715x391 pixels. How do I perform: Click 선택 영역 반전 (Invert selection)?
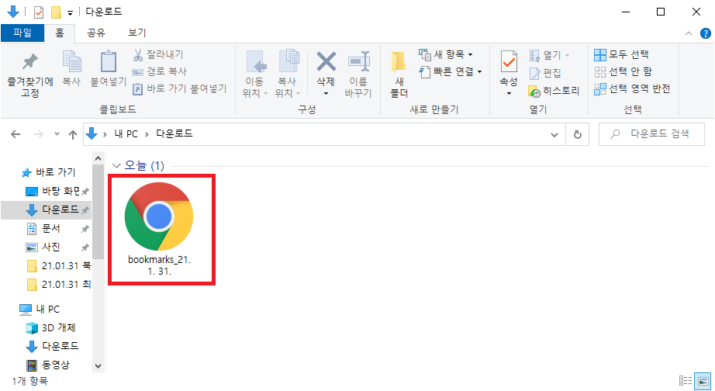pos(632,88)
